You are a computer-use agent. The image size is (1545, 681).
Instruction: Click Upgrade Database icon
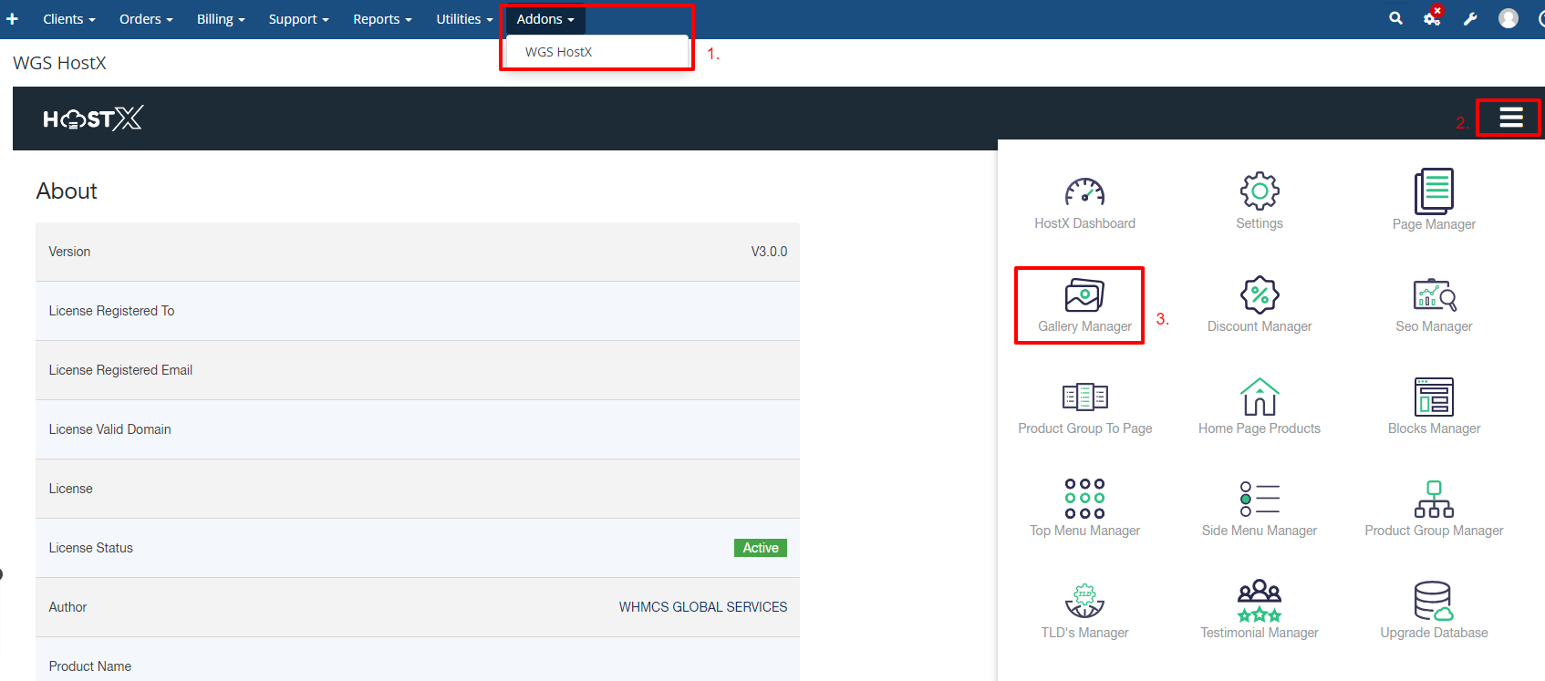pos(1433,602)
